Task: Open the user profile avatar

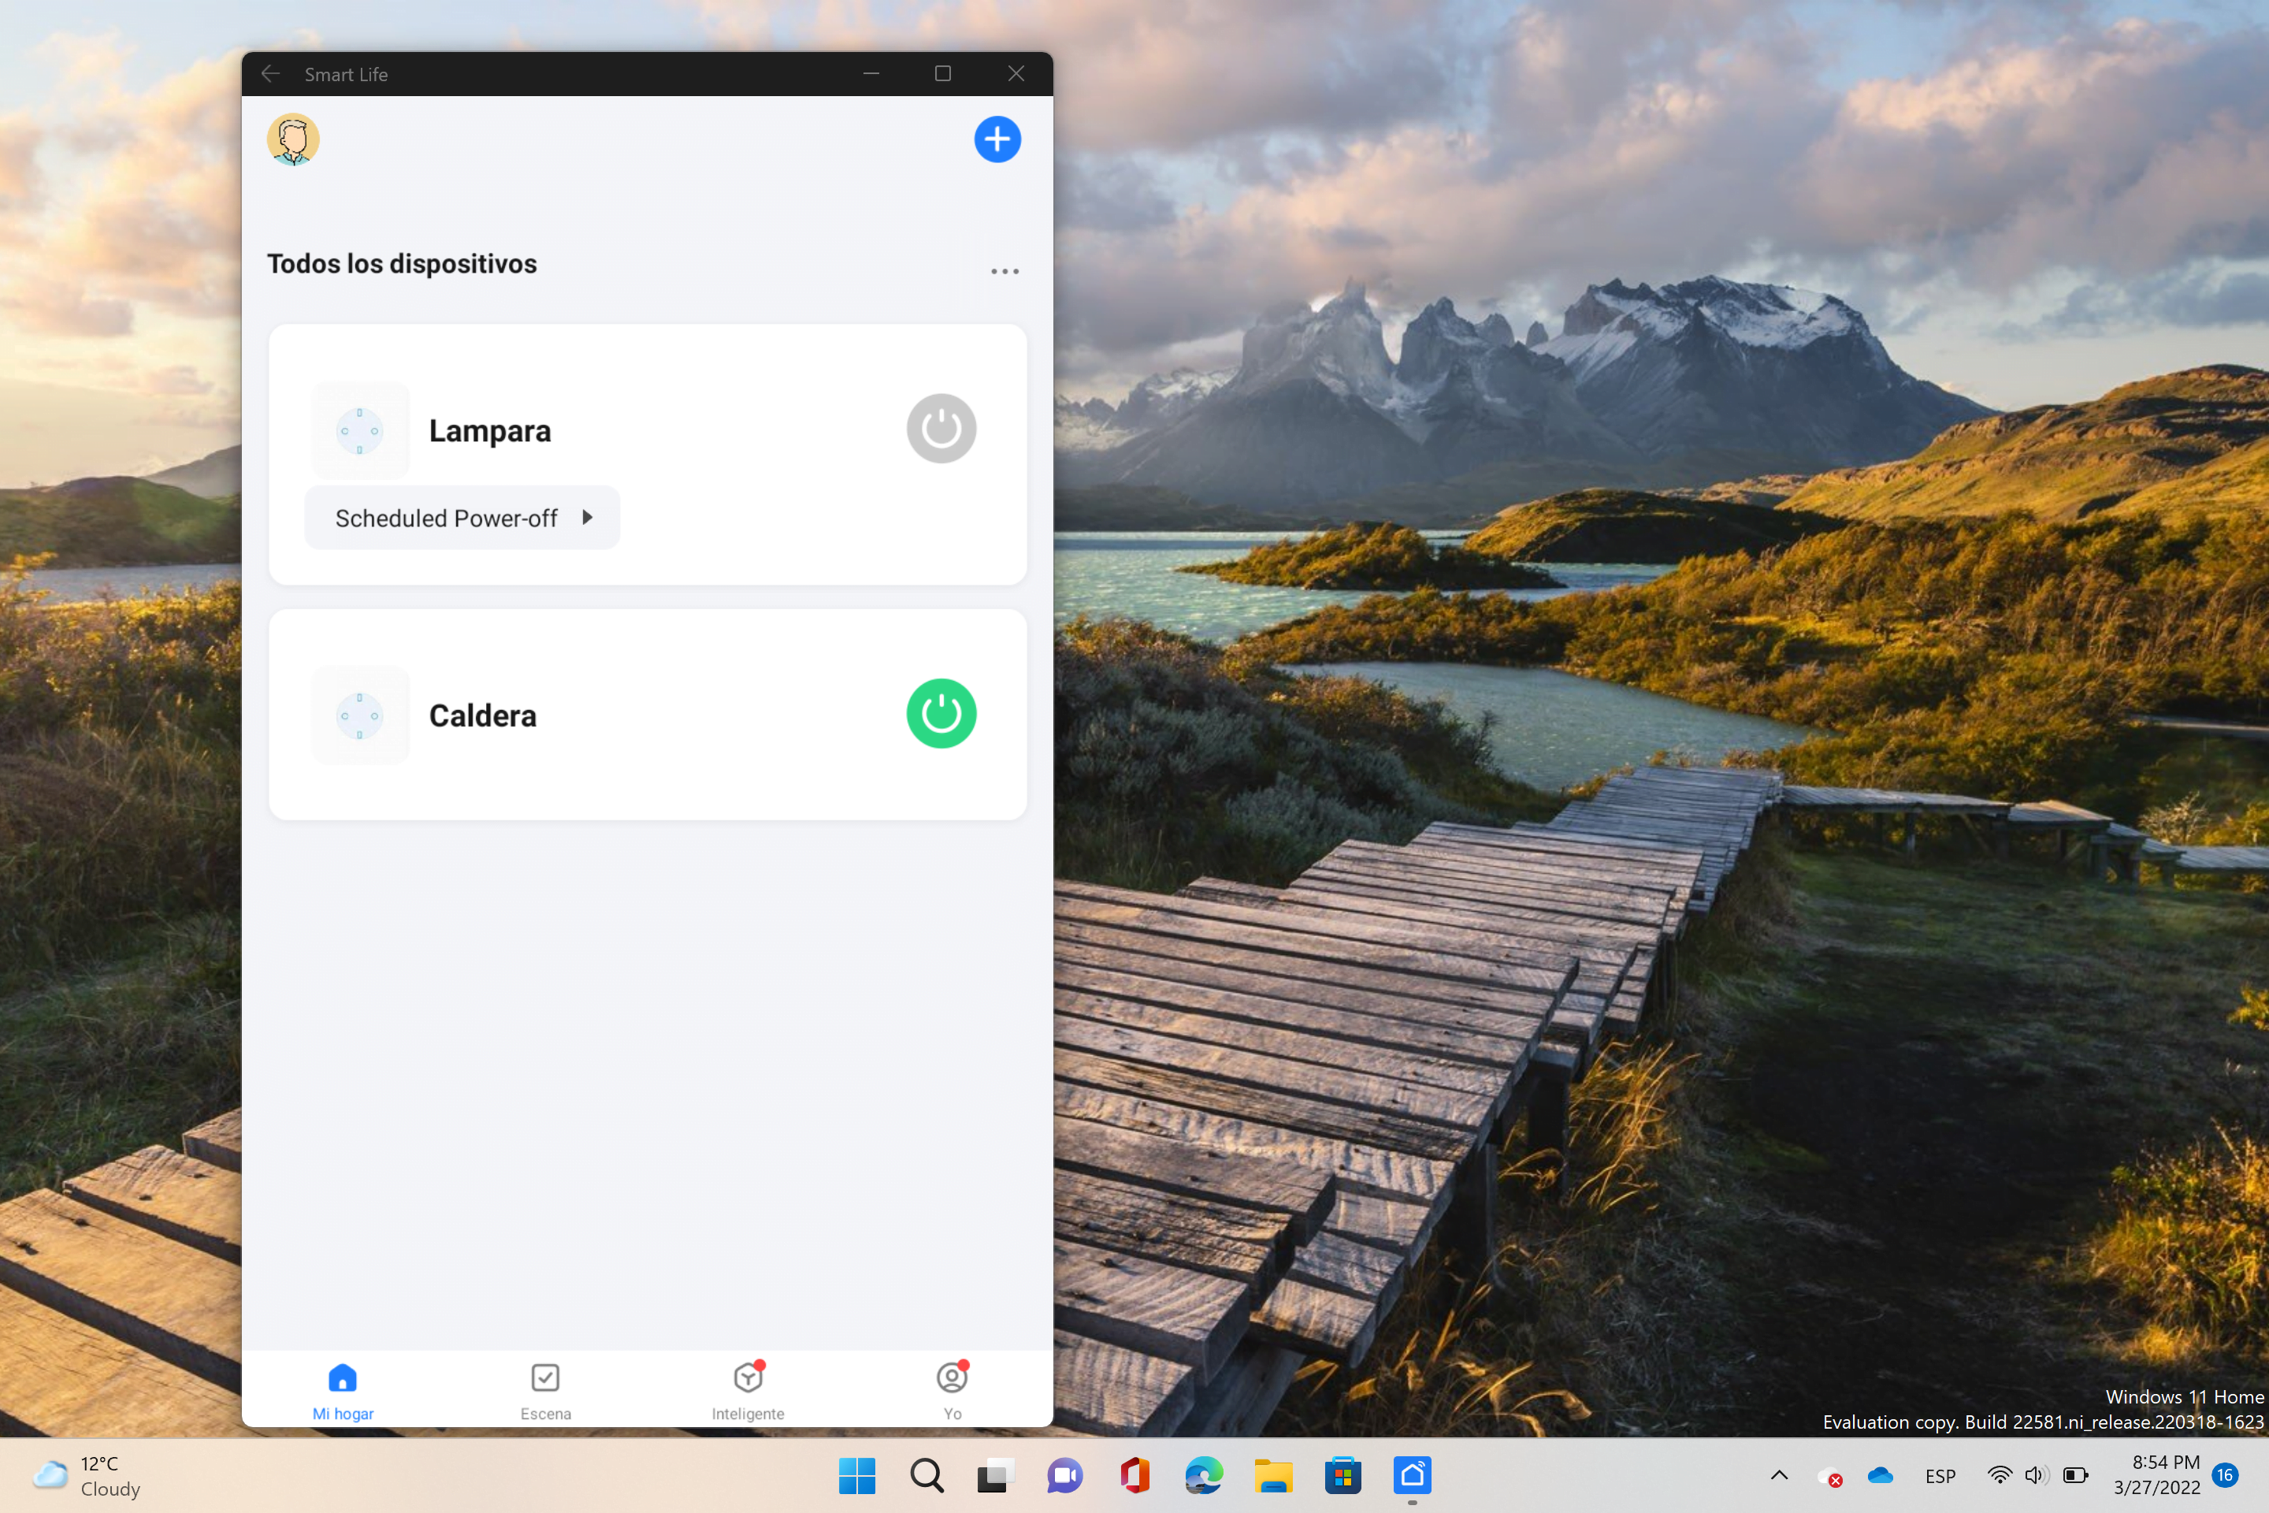Action: tap(292, 139)
